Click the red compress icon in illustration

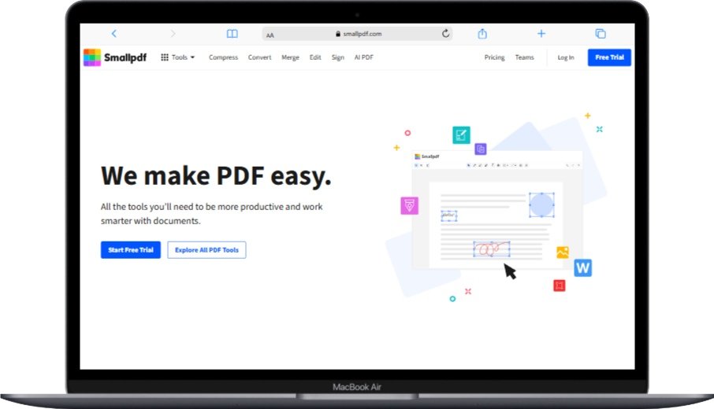point(560,286)
